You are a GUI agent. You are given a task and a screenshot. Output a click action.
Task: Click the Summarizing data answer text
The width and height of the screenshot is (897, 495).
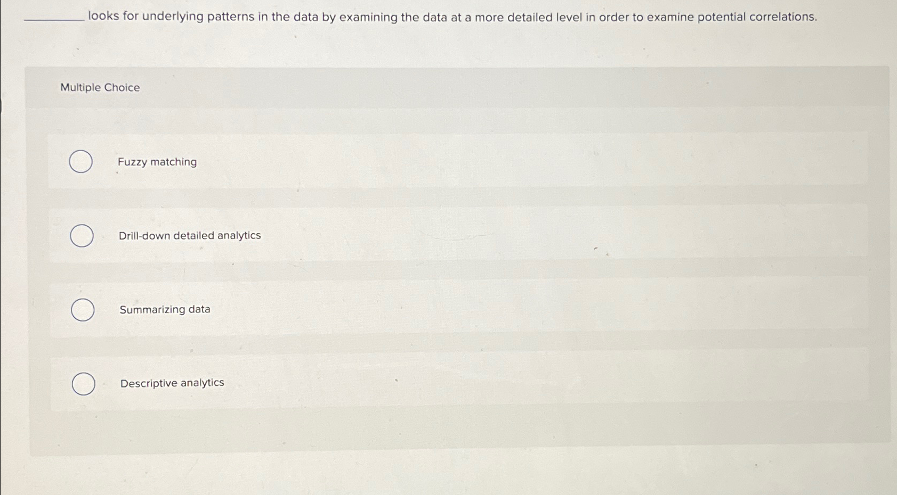164,309
